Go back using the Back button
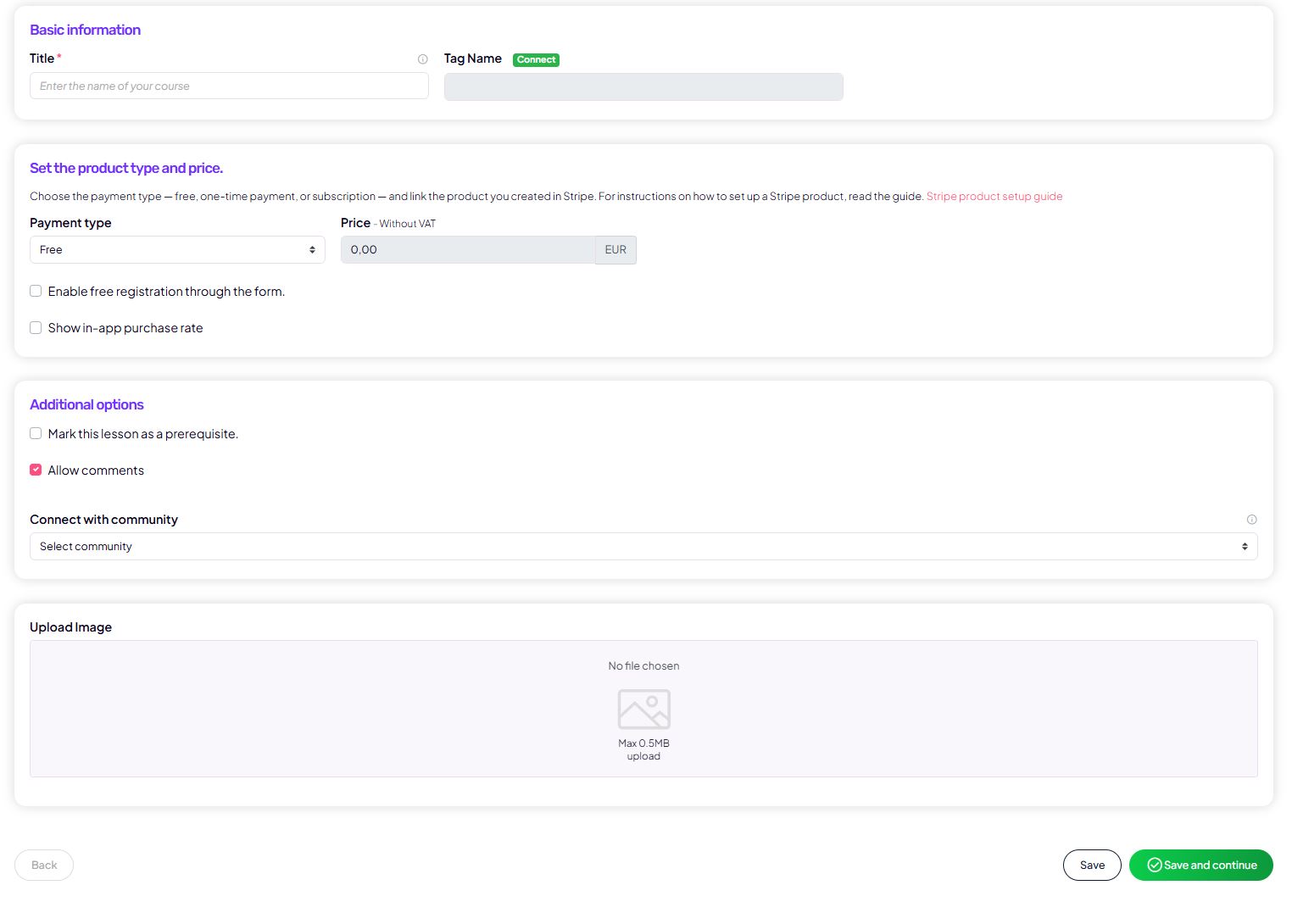This screenshot has height=913, width=1292. [x=44, y=866]
